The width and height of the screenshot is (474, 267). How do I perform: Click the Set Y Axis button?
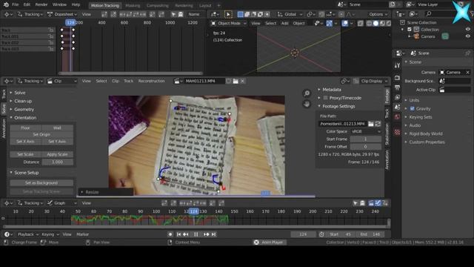point(57,142)
